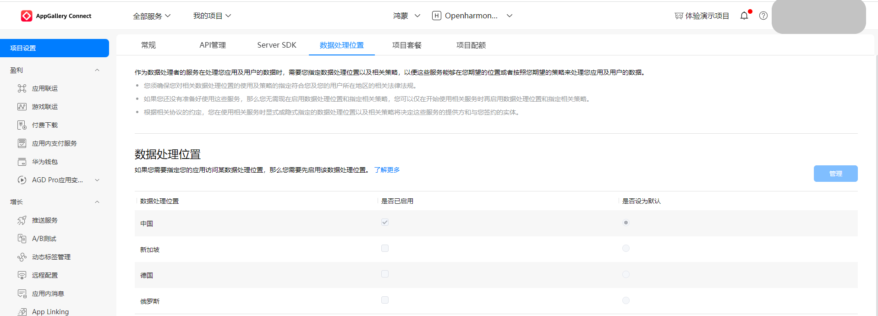Click the 远程配置 sidebar icon
This screenshot has height=316, width=878.
coord(22,275)
